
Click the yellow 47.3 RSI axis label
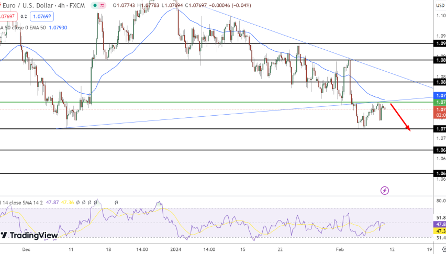(x=440, y=230)
